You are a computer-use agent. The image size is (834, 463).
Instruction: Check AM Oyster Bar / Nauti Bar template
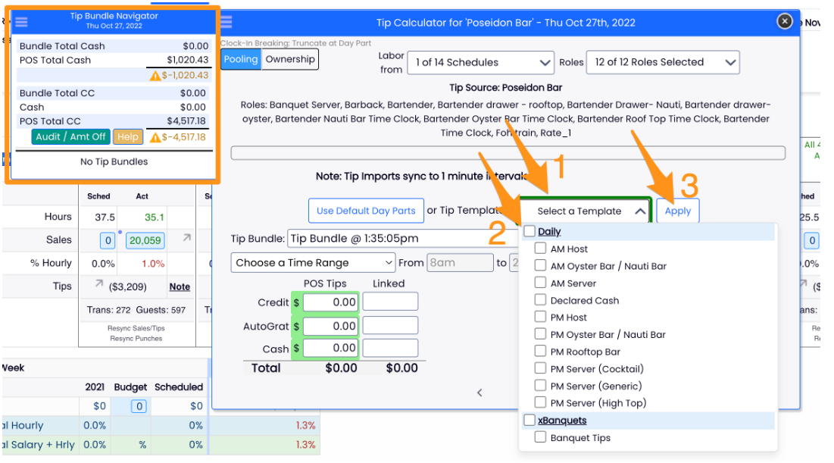540,265
